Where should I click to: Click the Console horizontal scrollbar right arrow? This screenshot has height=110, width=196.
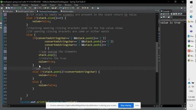[183, 106]
